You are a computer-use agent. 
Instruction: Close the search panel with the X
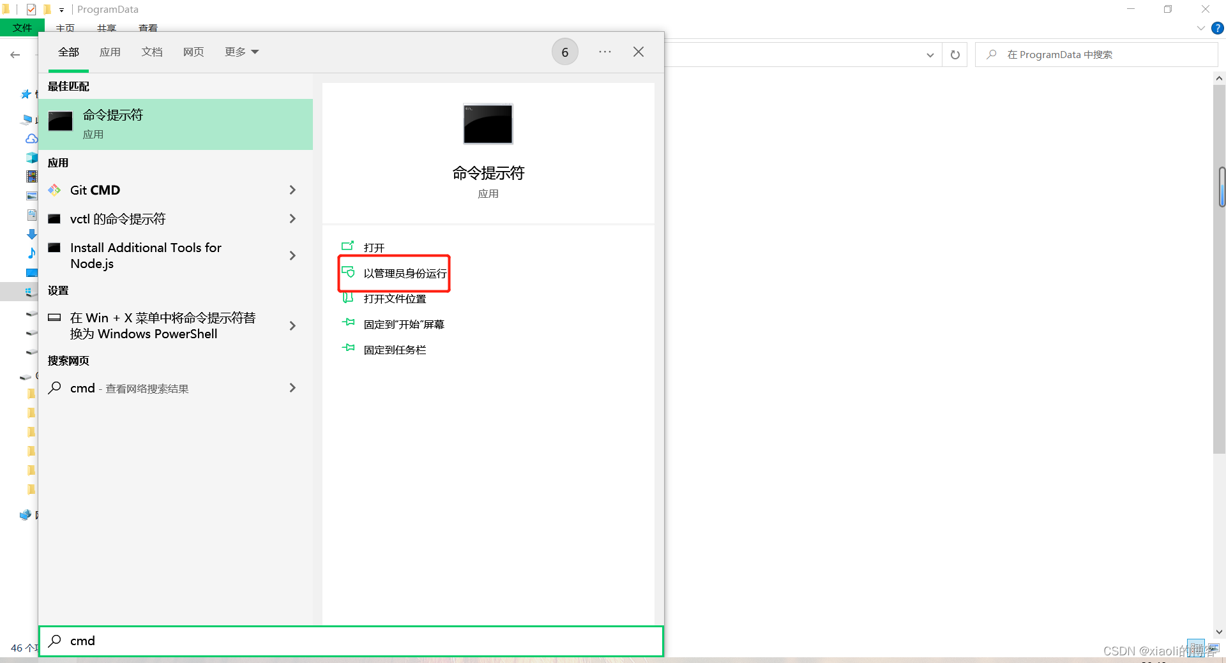coord(639,52)
